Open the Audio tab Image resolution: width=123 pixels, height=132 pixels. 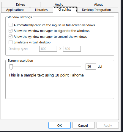click(x=59, y=4)
